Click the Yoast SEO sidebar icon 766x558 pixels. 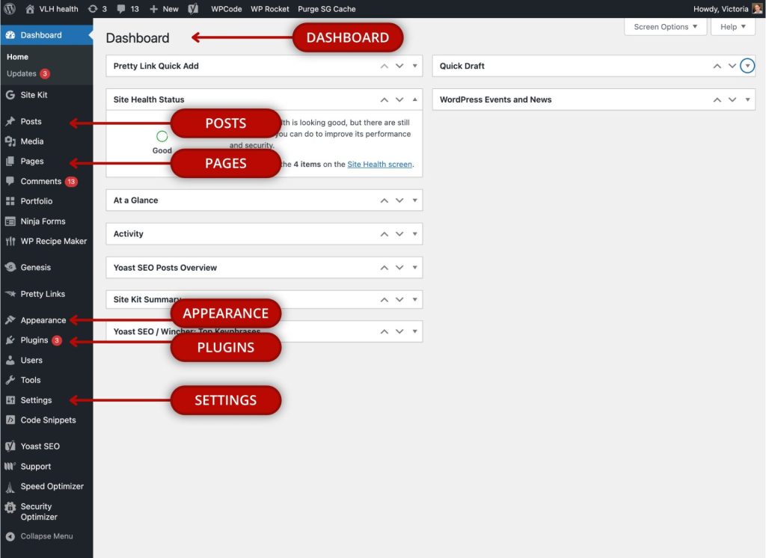coord(10,446)
